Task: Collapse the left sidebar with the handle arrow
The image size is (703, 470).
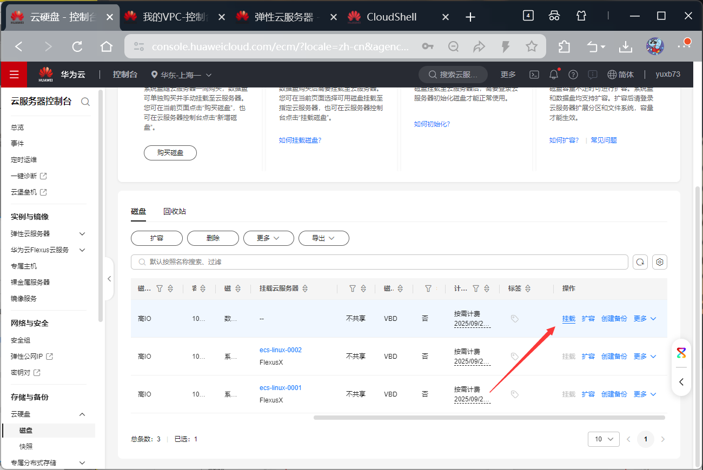Action: point(109,279)
